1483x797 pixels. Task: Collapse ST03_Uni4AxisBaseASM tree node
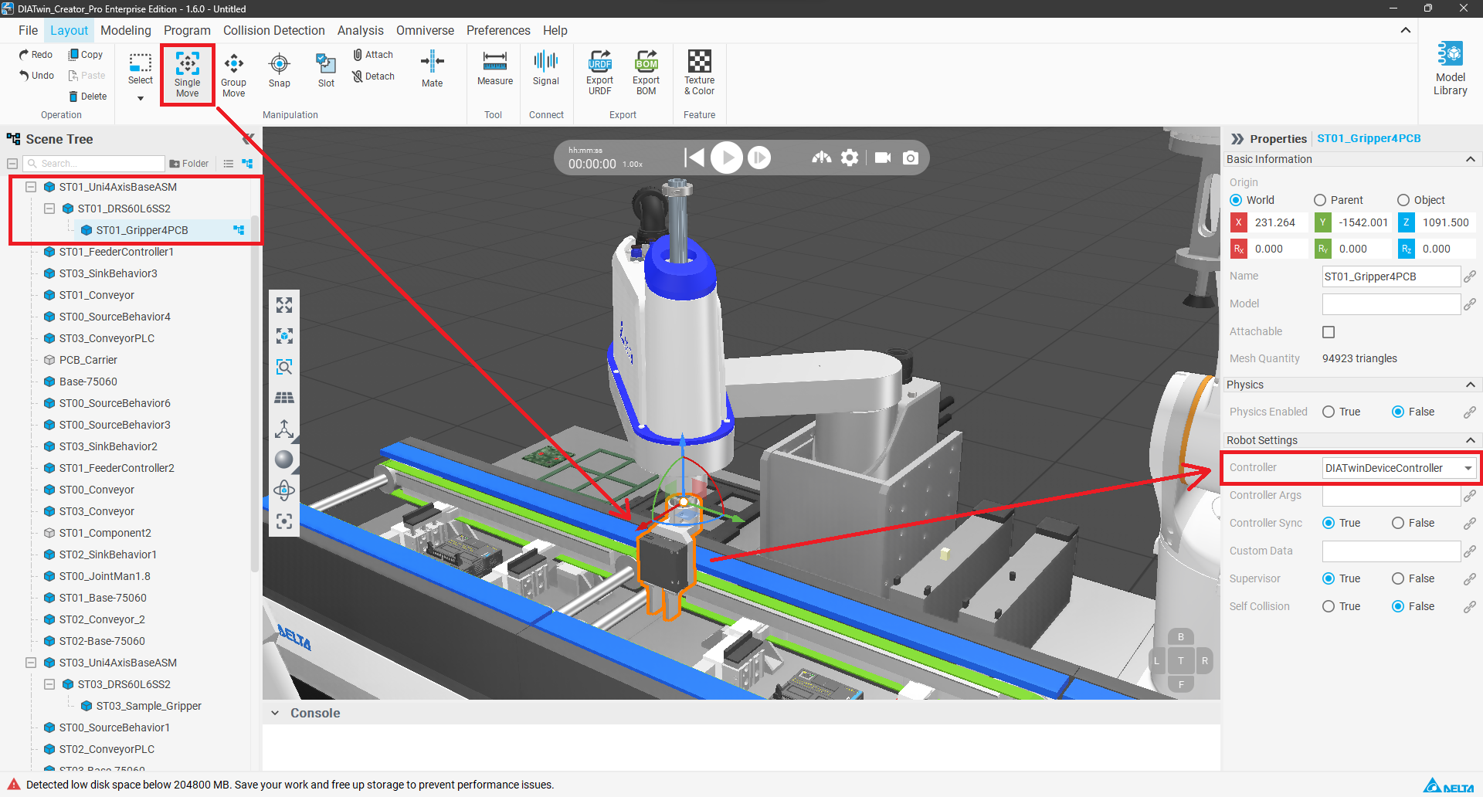(31, 663)
